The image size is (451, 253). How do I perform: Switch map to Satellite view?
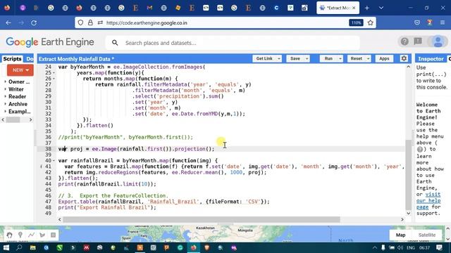(427, 235)
